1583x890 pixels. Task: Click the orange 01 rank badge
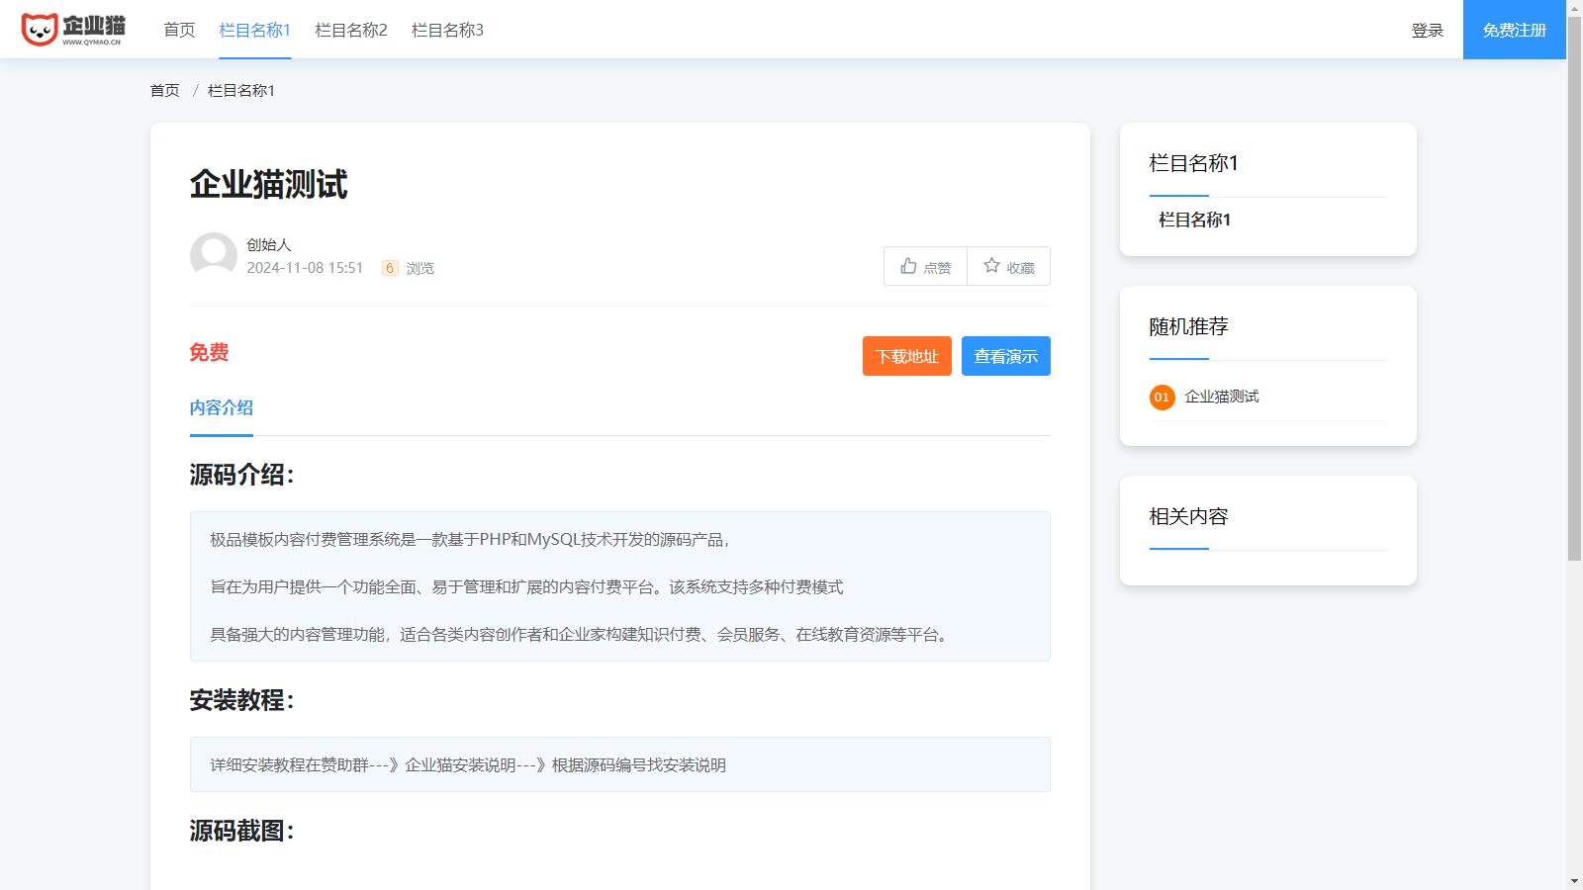[x=1162, y=397]
